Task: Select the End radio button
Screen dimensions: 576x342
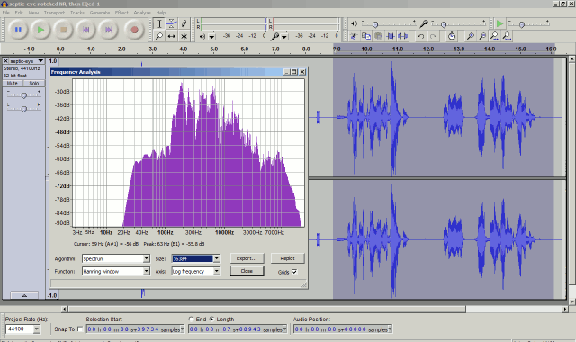Action: (x=191, y=319)
